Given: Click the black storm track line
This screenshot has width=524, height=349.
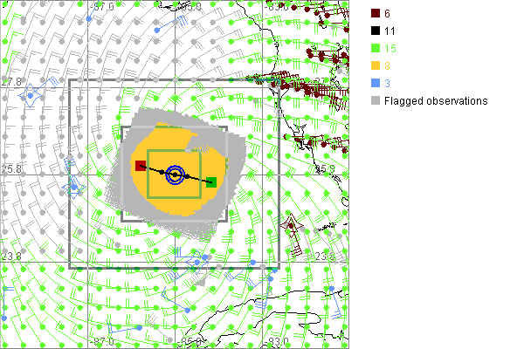Looking at the screenshot, I should pos(194,179).
